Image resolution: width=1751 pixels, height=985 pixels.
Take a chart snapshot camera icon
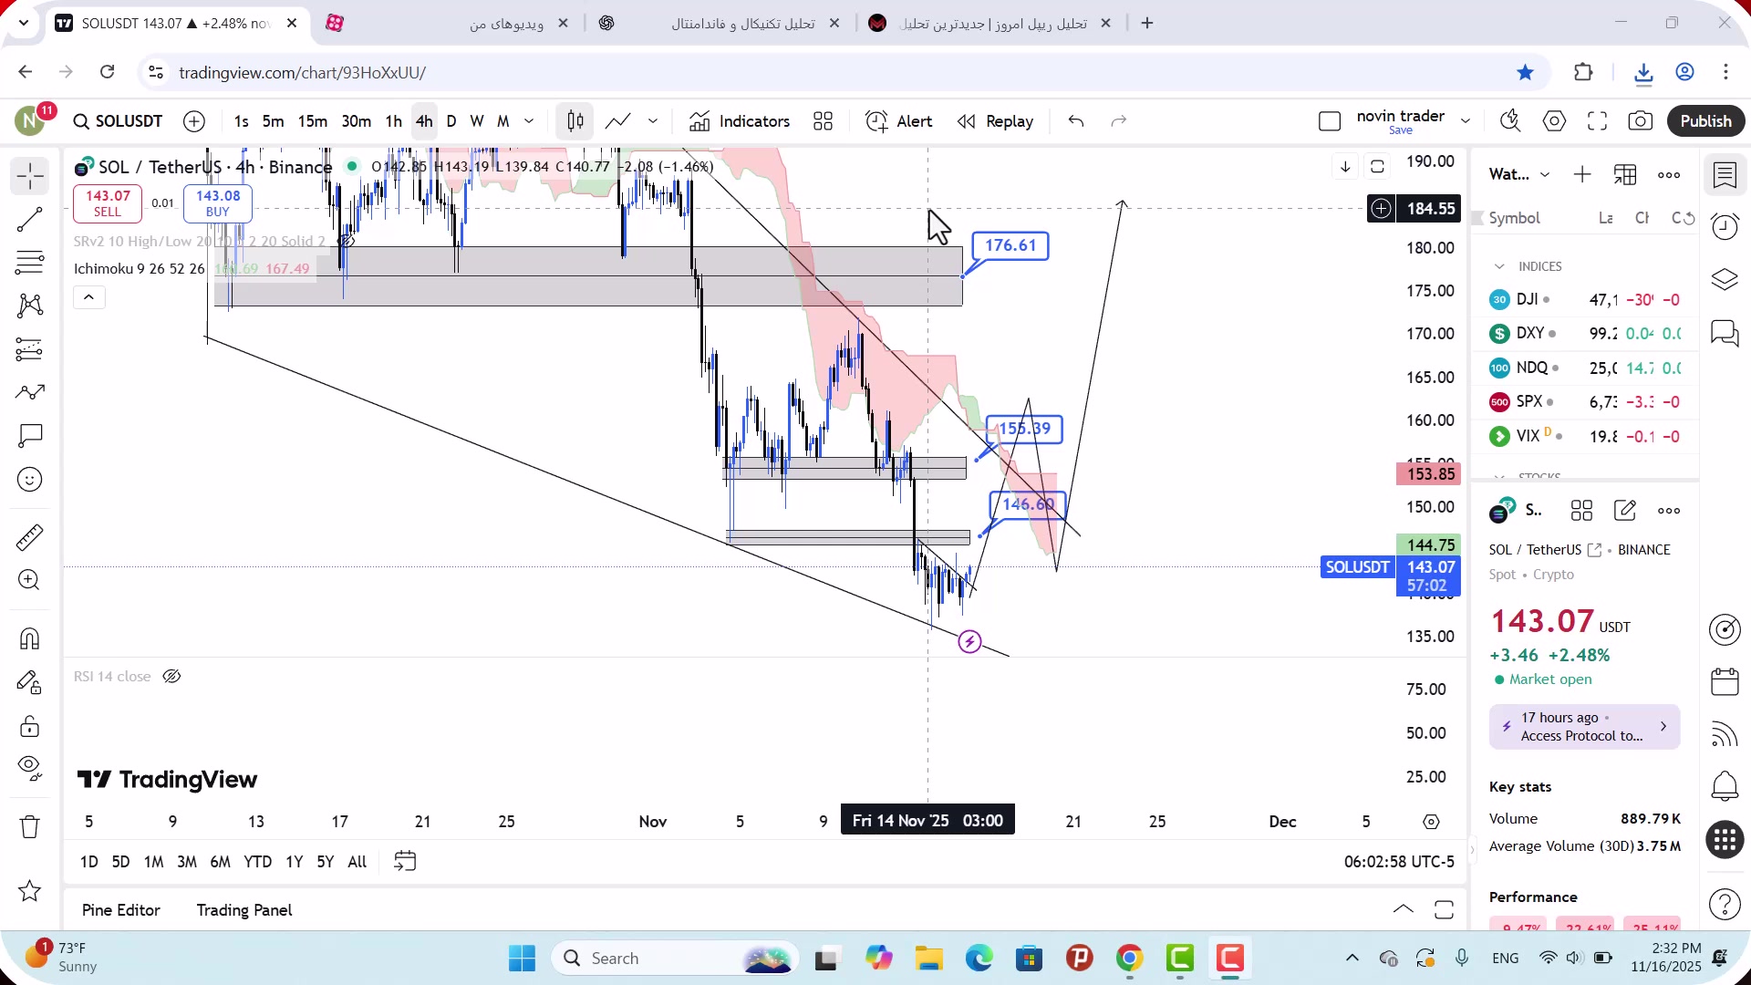[1641, 121]
